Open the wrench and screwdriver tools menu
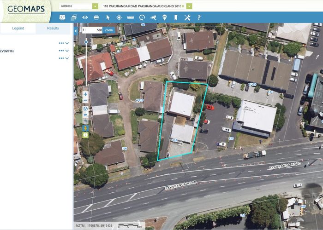This screenshot has width=323, height=230. click(x=187, y=17)
